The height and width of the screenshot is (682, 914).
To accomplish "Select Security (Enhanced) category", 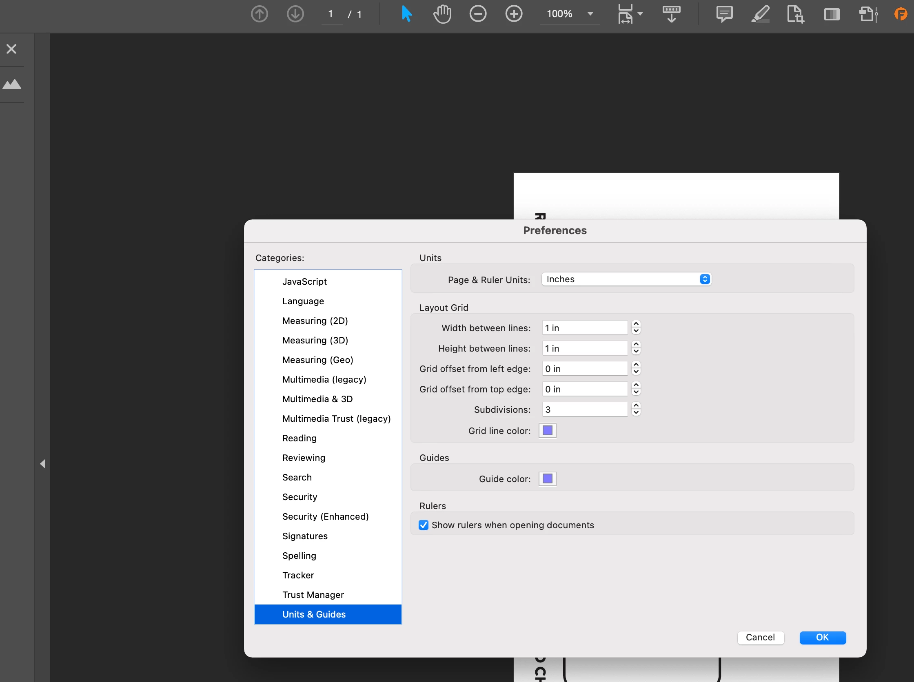I will [x=325, y=516].
